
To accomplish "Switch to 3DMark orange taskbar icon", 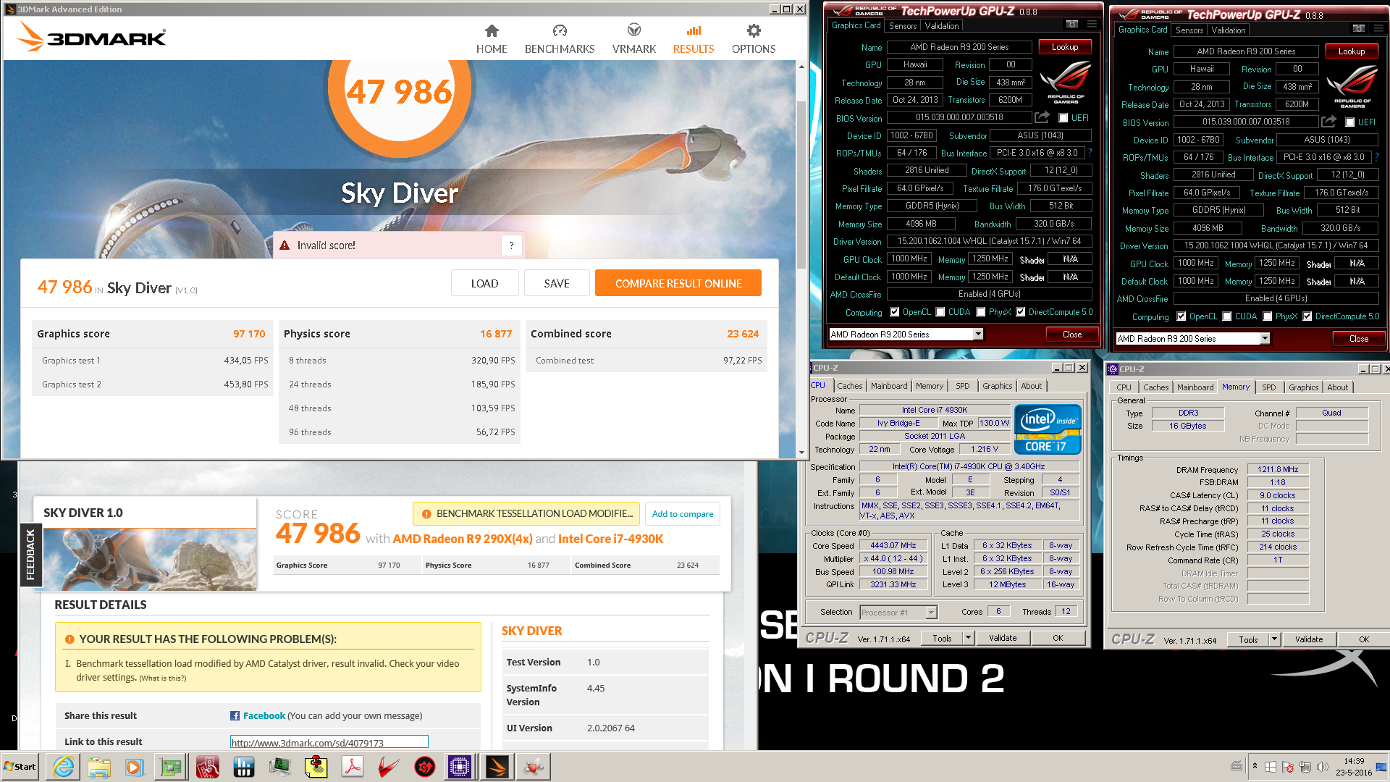I will [x=497, y=767].
